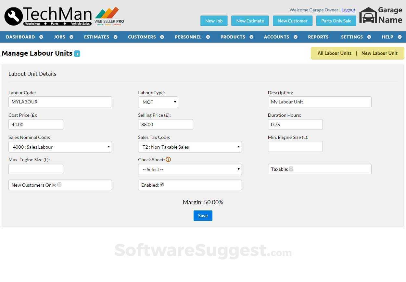The image size is (406, 282).
Task: Click the Logout link
Action: click(348, 10)
